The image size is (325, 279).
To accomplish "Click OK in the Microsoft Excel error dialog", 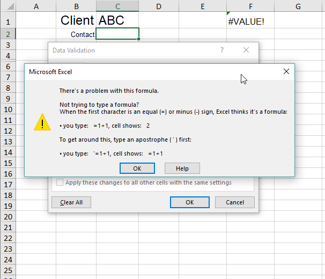I will (x=137, y=168).
